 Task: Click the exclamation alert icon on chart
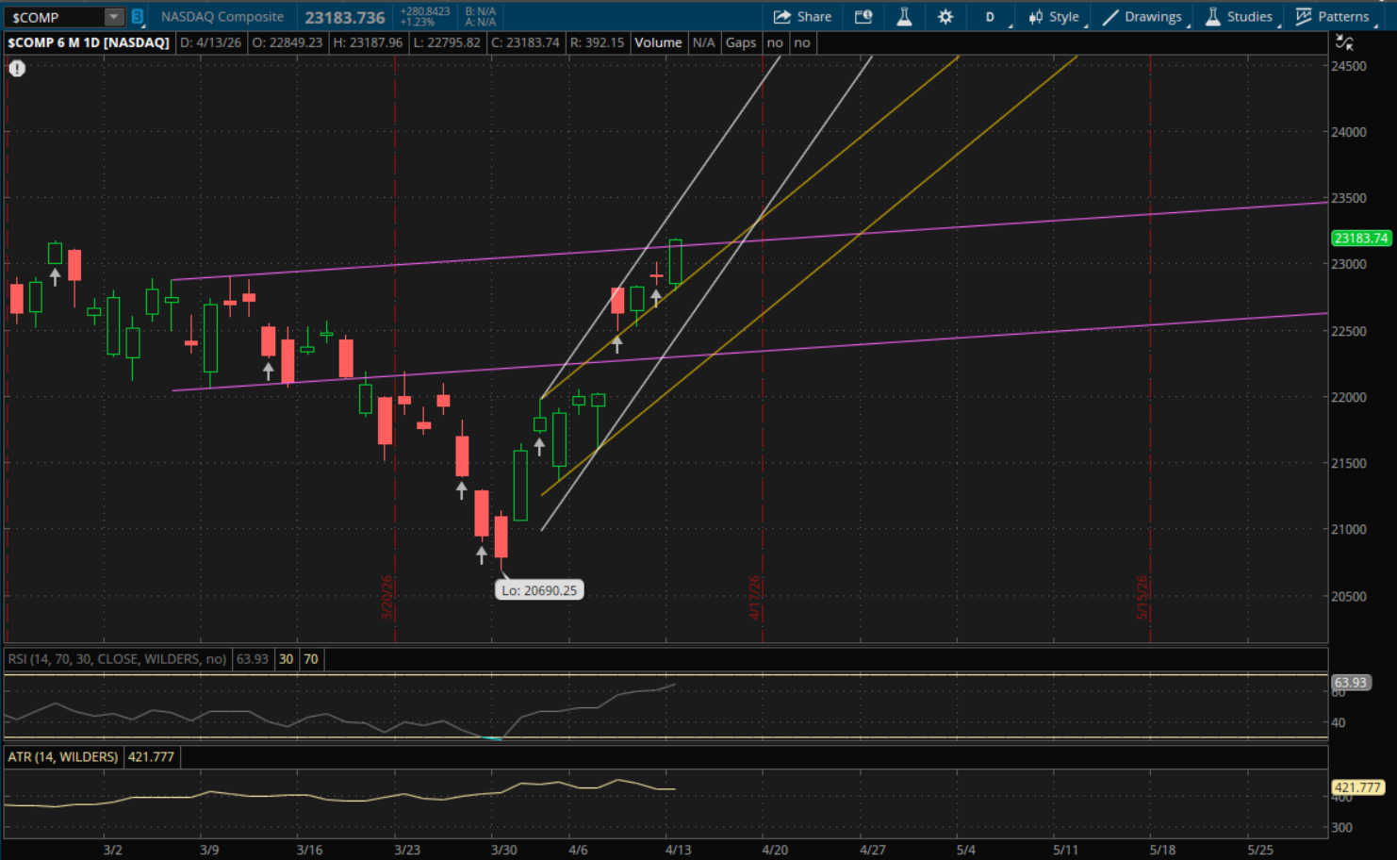click(17, 68)
